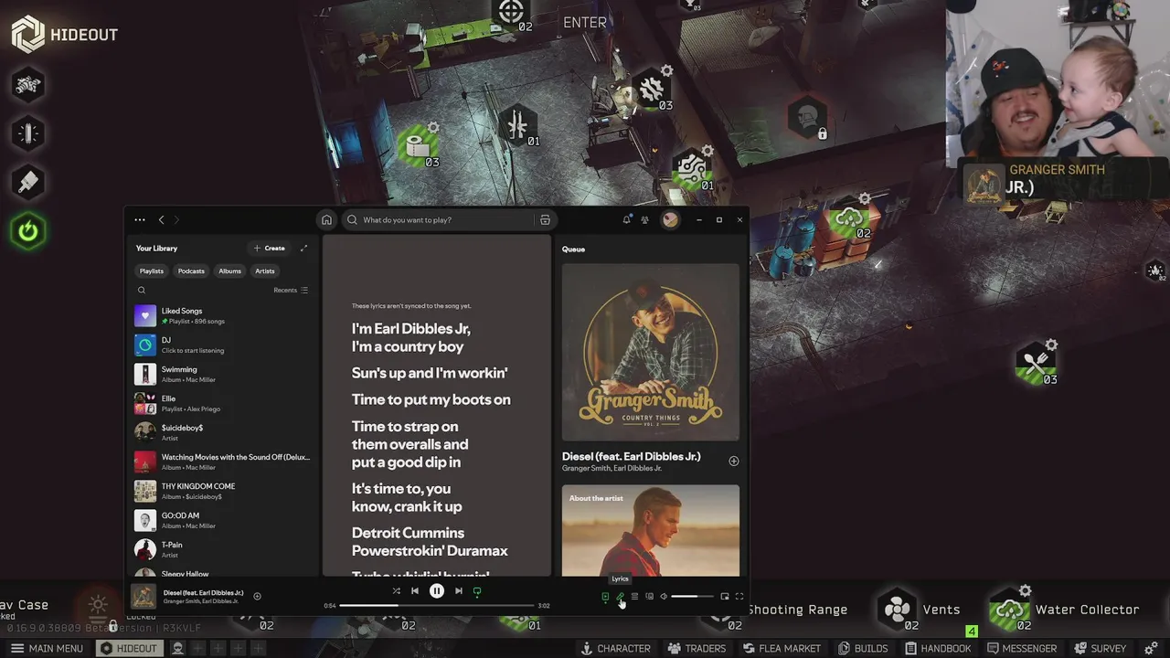1170x658 pixels.
Task: Filter the library by Albums
Action: (230, 271)
